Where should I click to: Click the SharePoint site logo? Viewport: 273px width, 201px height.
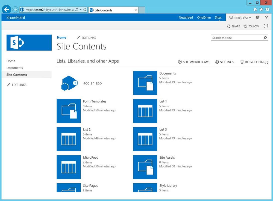(x=29, y=43)
